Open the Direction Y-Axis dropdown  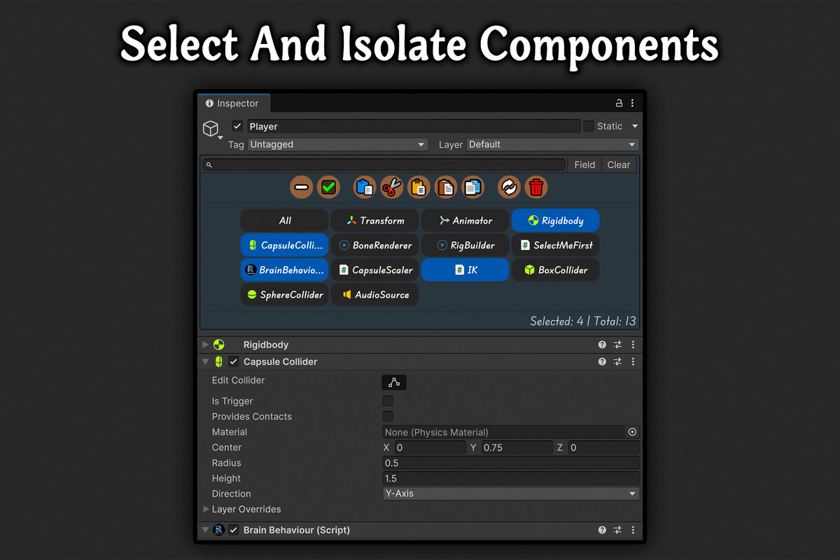[x=510, y=493]
